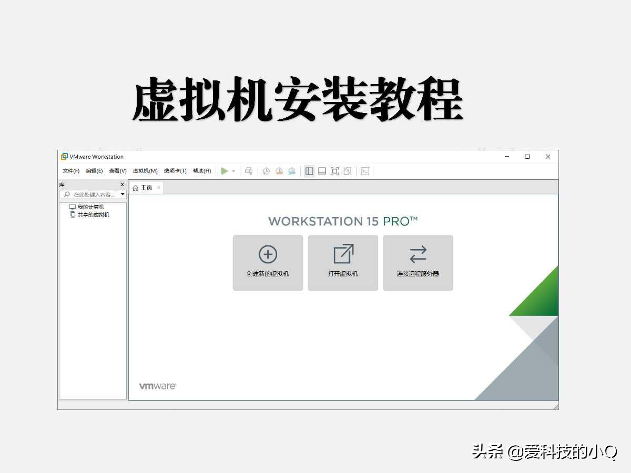
Task: Click the console view icon
Action: click(365, 171)
